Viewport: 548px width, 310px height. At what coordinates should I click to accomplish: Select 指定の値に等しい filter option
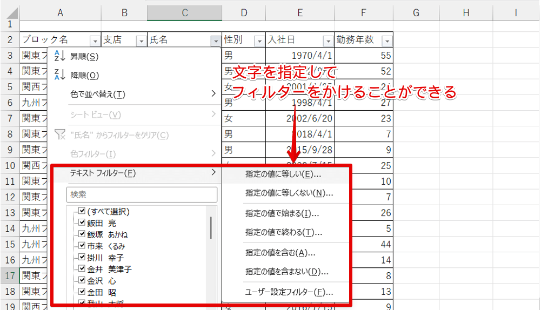(283, 174)
